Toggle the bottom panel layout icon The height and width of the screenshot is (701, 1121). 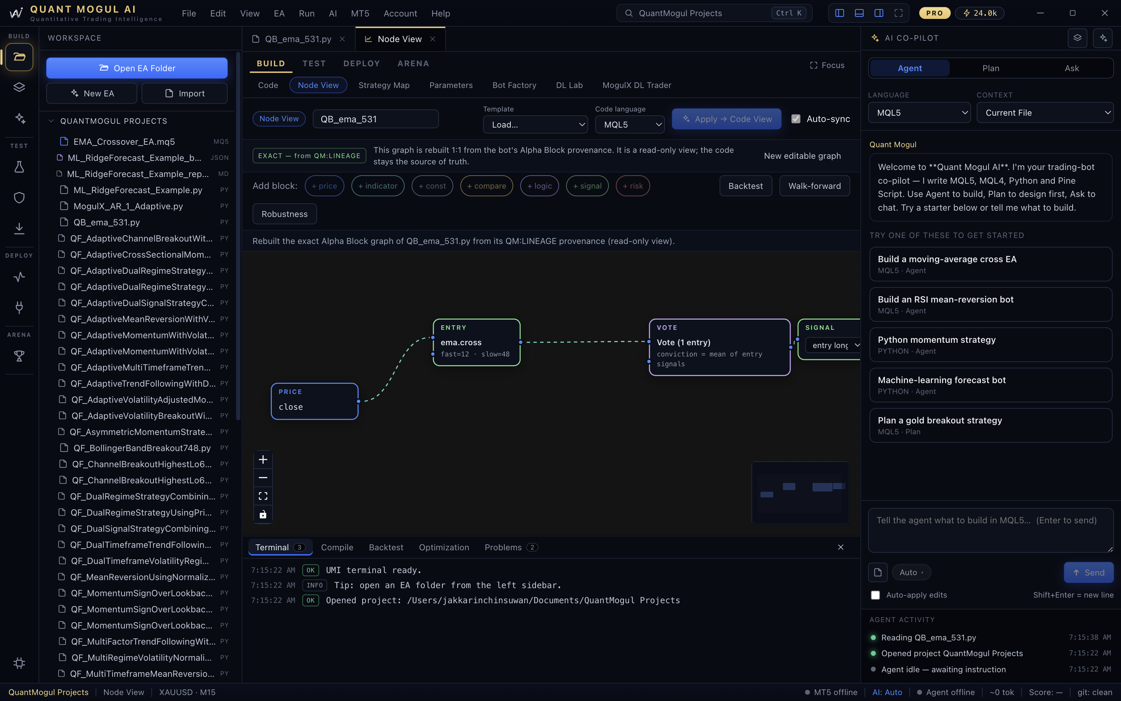(859, 13)
